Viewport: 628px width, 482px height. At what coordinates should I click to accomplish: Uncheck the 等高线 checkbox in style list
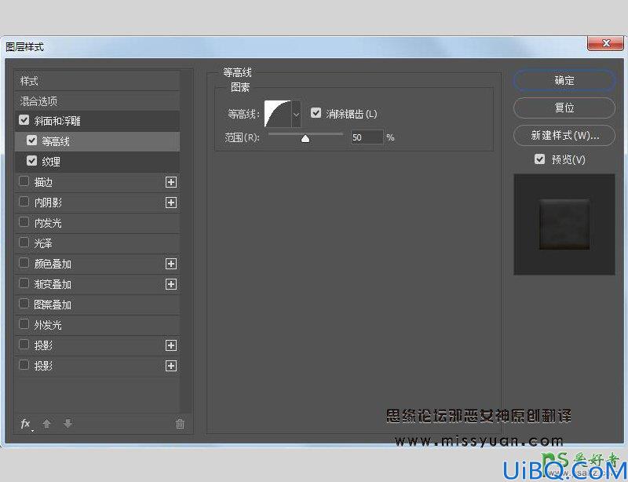[31, 141]
